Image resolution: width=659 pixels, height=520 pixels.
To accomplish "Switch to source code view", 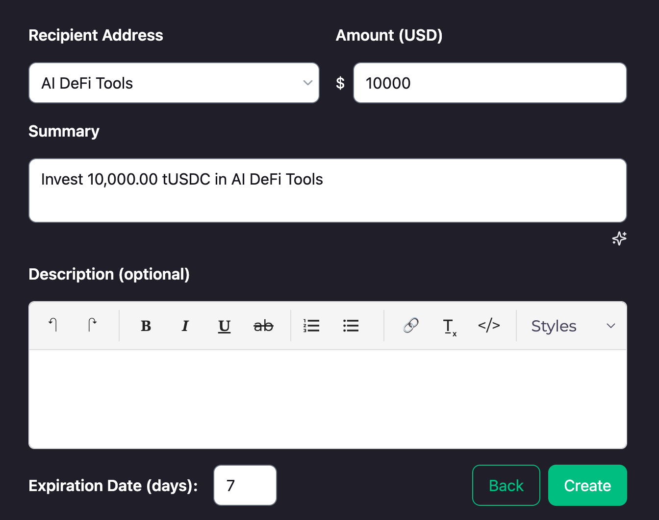I will click(489, 326).
